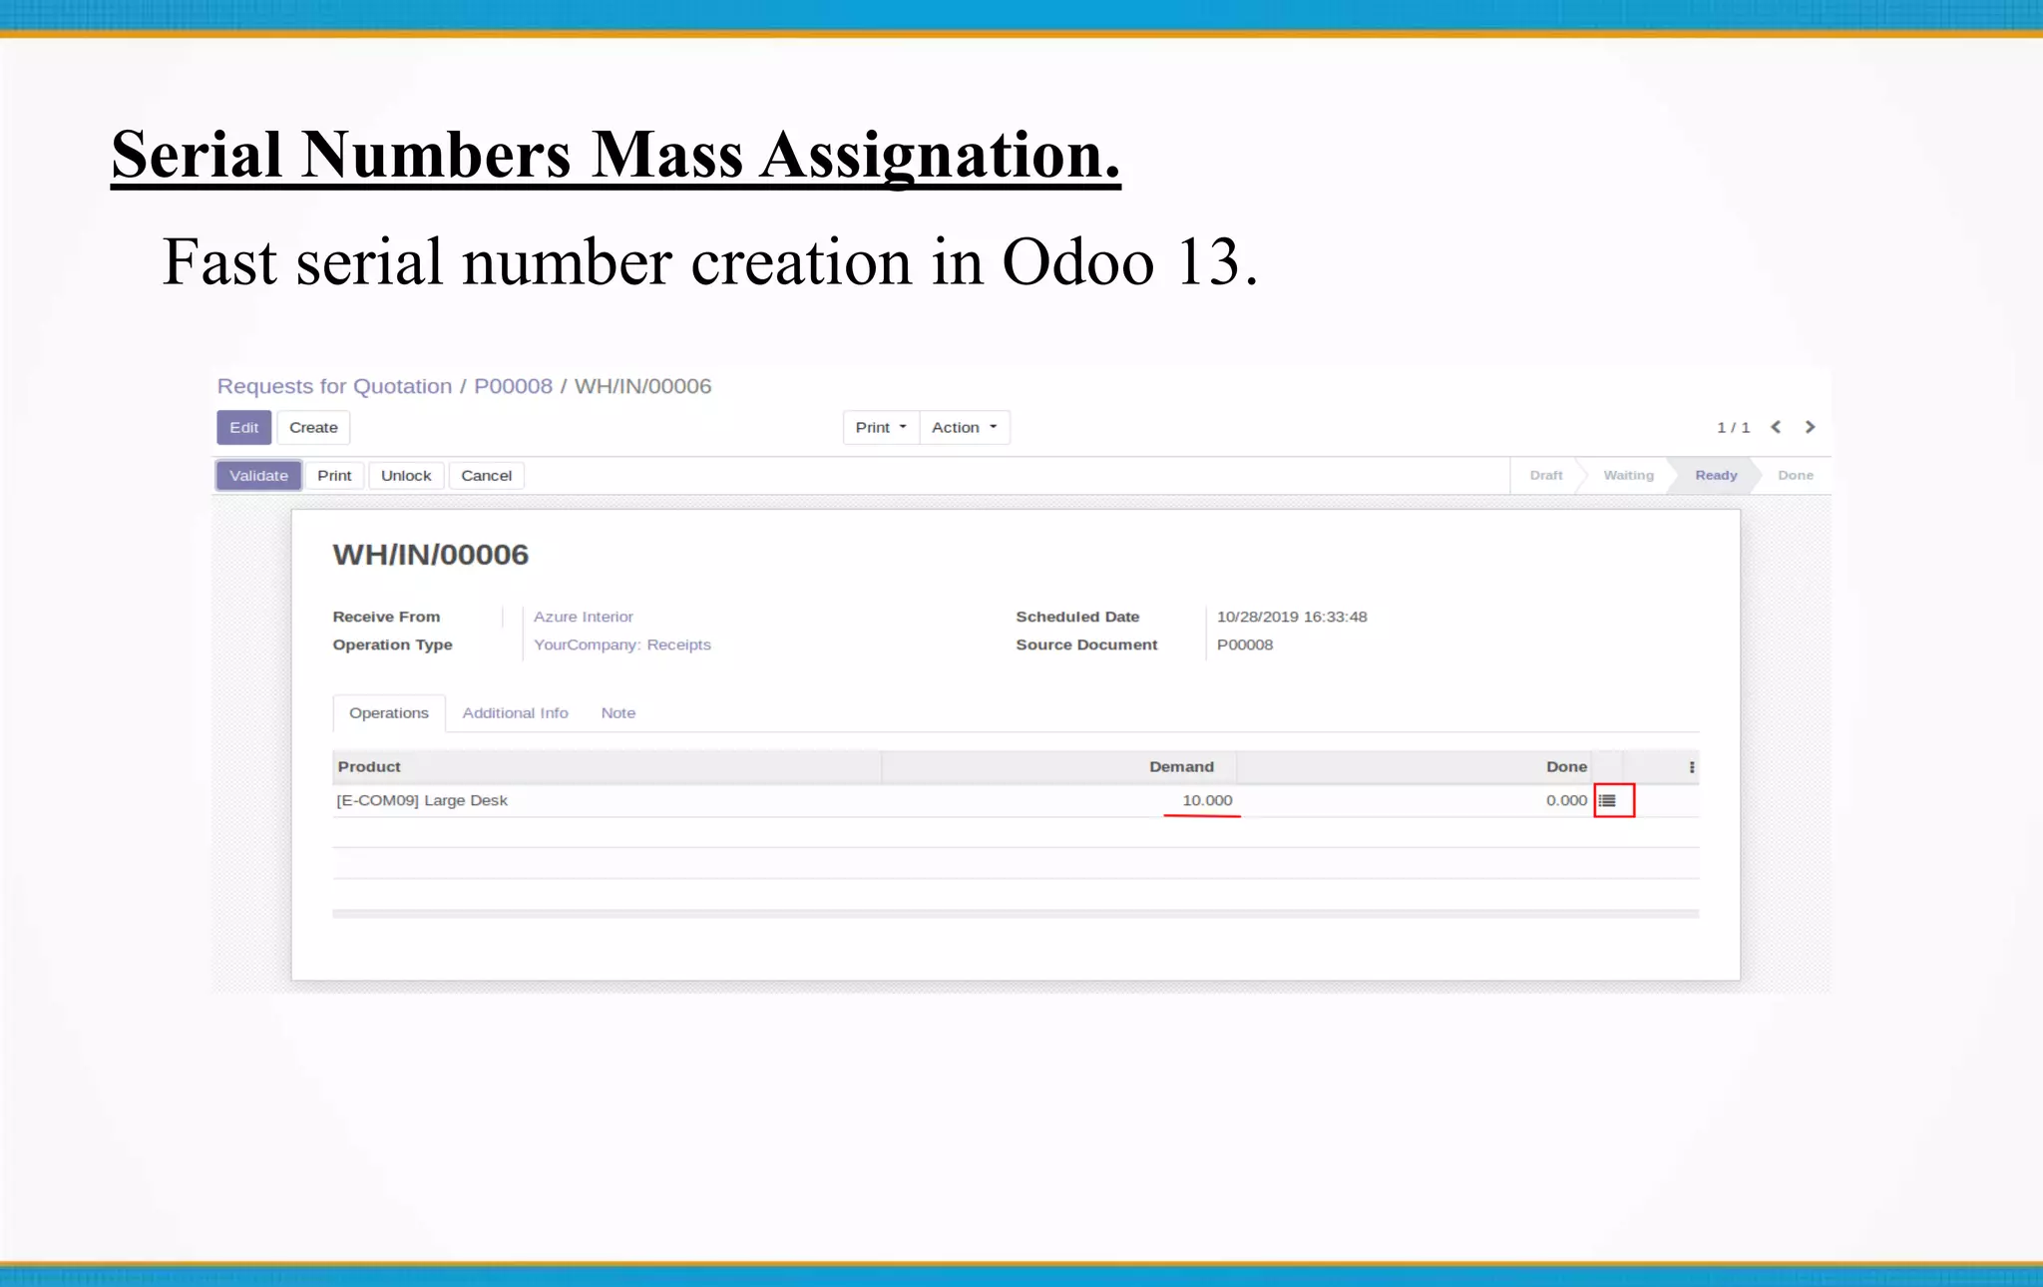Open Azure Interior partner link
Screen dimensions: 2043x1287
[x=584, y=617]
